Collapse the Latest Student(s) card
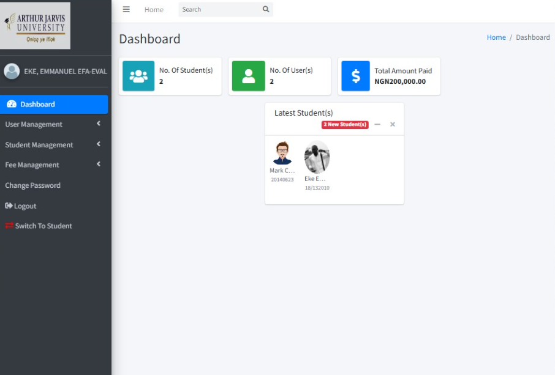The image size is (555, 375). pos(377,124)
